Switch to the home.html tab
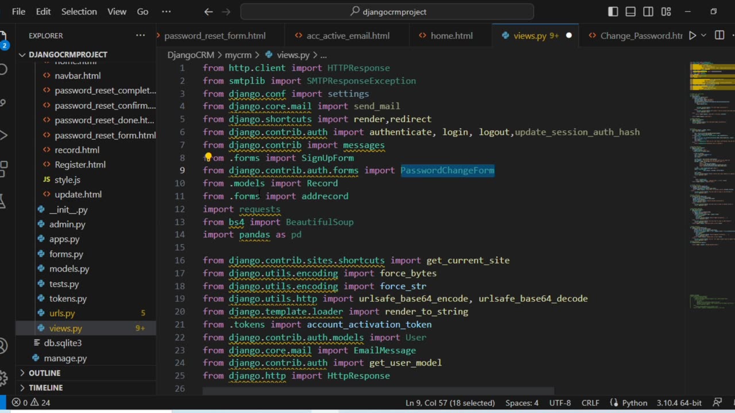The width and height of the screenshot is (735, 413). click(451, 36)
